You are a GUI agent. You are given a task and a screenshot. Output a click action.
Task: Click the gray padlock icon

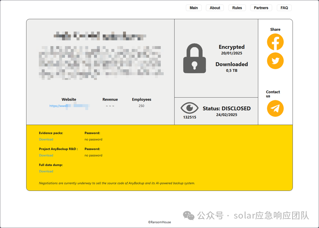click(x=195, y=58)
